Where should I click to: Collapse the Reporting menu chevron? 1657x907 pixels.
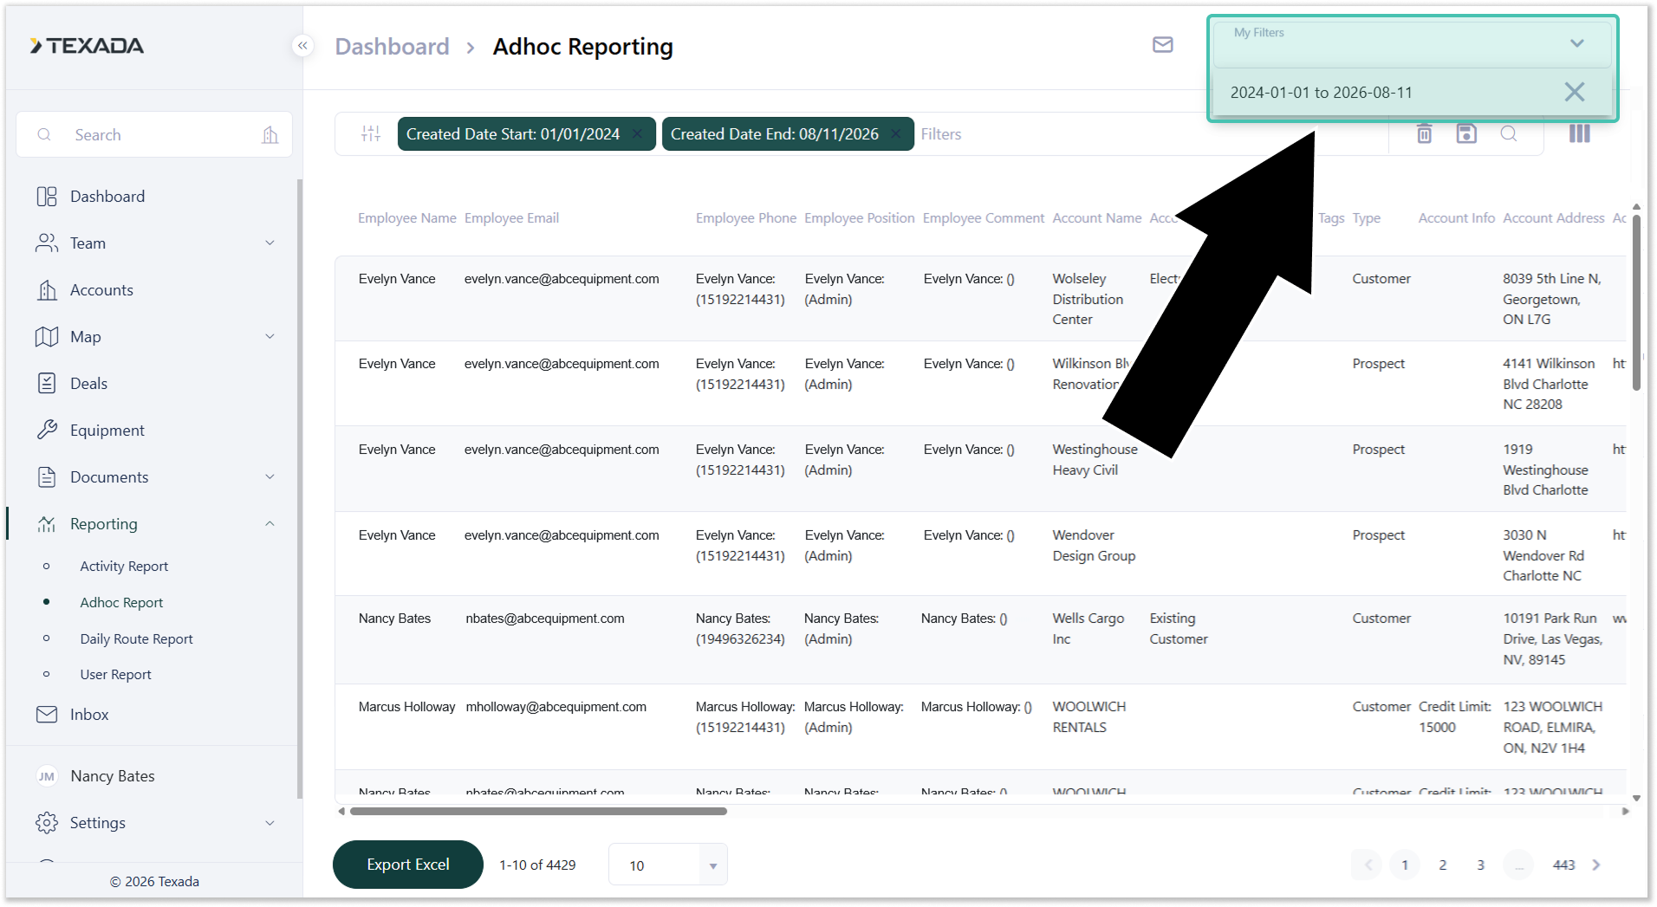(x=270, y=524)
